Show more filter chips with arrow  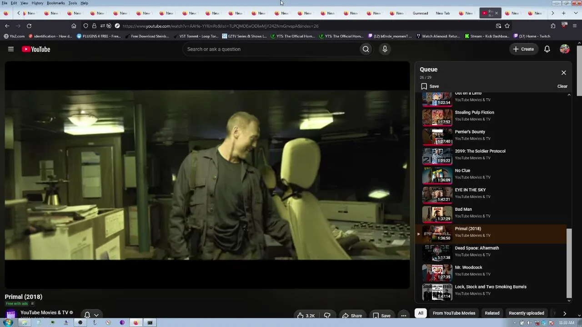(564, 313)
